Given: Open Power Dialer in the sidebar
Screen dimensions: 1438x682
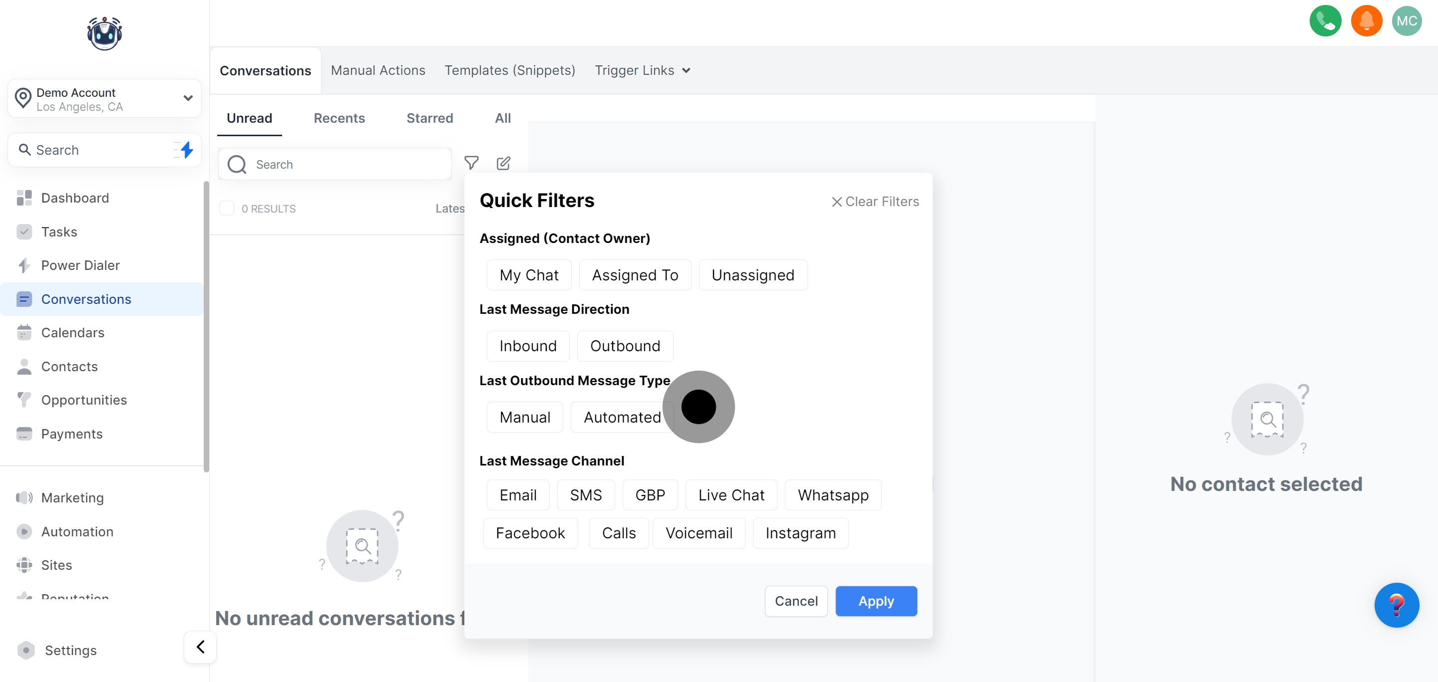Looking at the screenshot, I should 80,265.
